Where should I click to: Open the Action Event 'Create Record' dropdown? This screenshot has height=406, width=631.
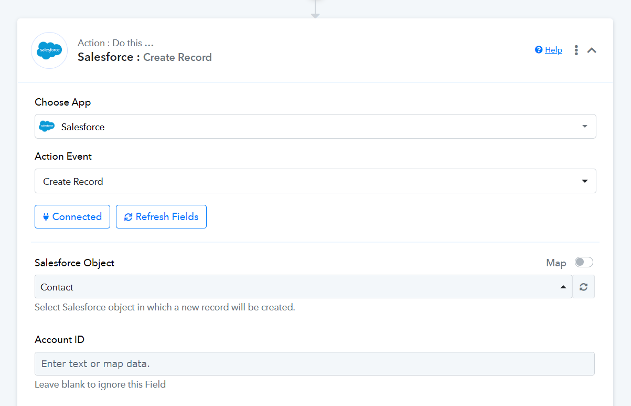click(315, 181)
